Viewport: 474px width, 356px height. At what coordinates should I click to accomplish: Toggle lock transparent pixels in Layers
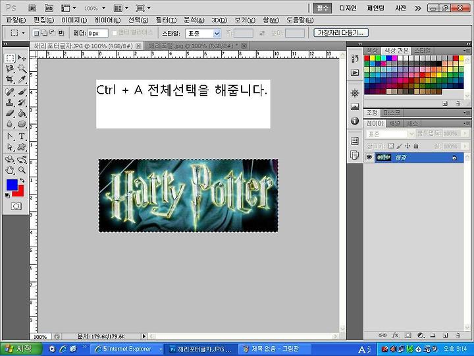(x=391, y=146)
